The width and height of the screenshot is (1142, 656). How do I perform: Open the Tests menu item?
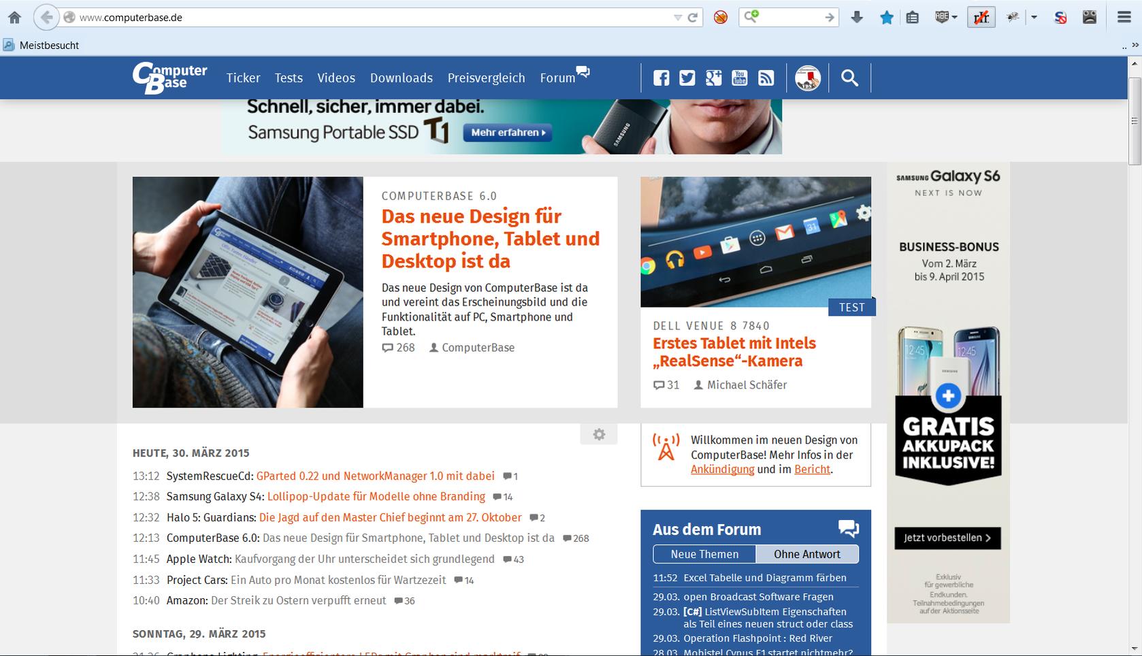[x=289, y=78]
